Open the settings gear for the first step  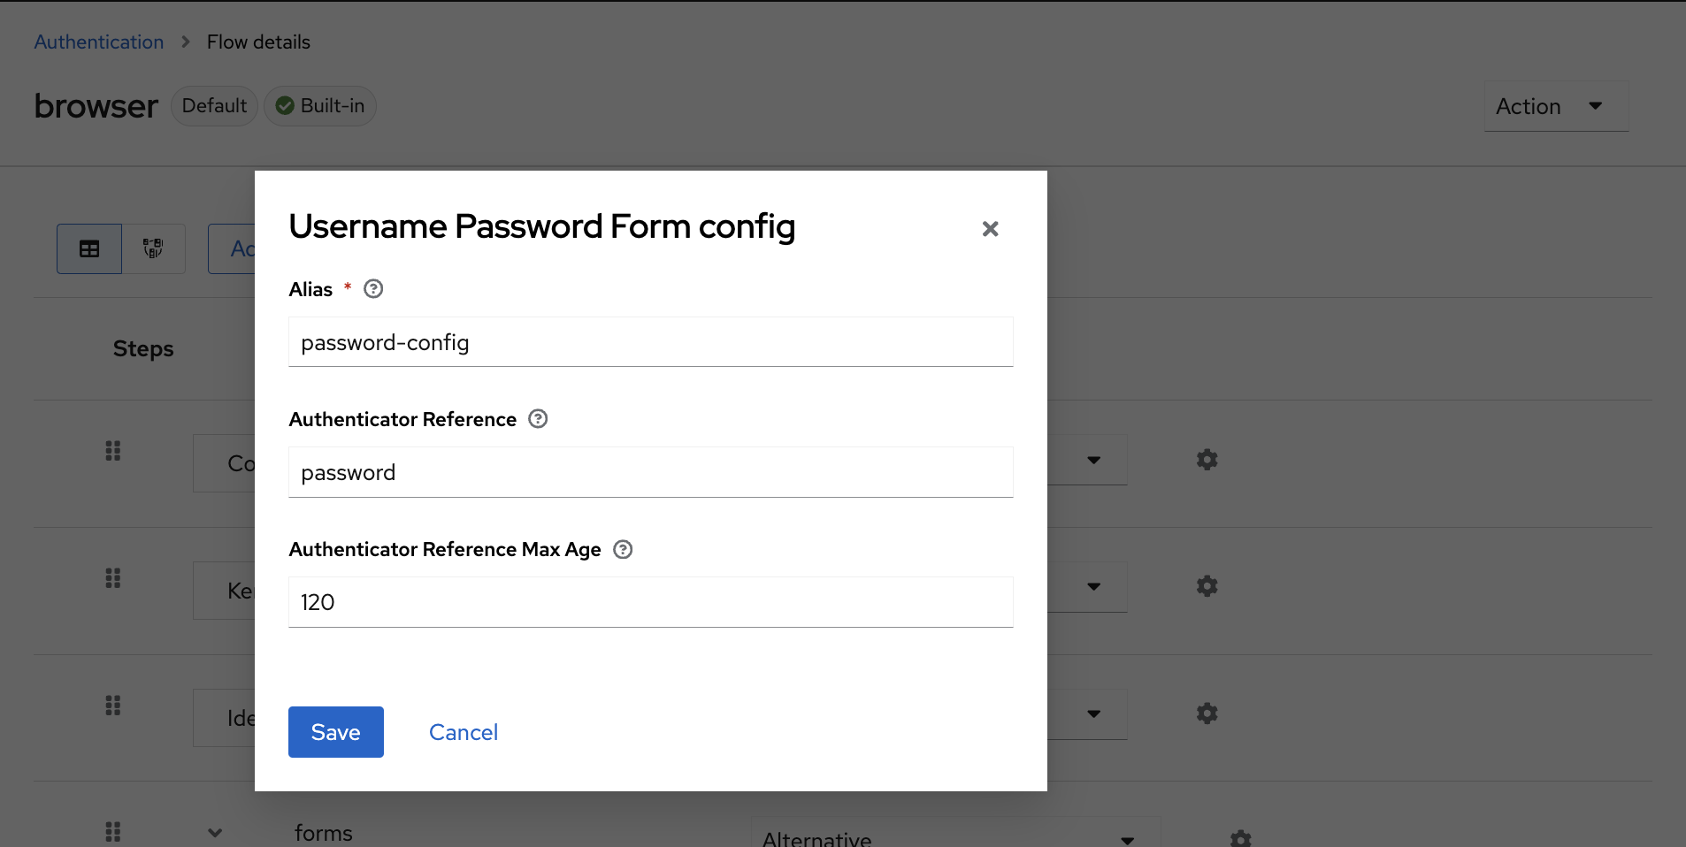(x=1207, y=459)
